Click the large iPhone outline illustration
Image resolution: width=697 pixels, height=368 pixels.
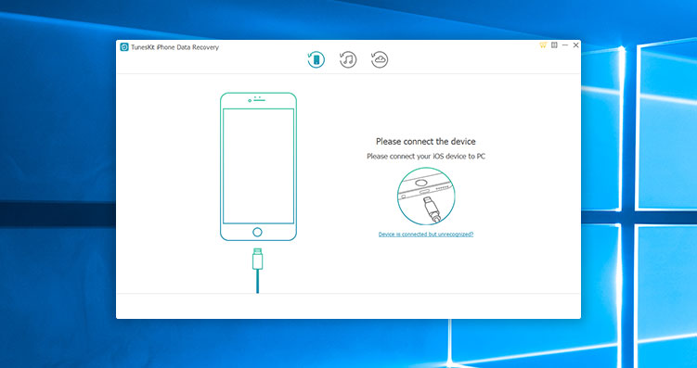(x=258, y=167)
